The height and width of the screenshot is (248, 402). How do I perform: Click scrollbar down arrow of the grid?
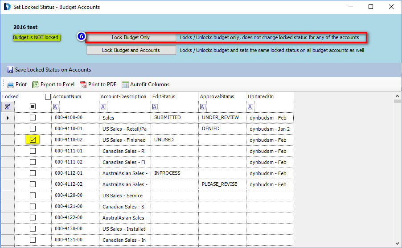[x=397, y=244]
